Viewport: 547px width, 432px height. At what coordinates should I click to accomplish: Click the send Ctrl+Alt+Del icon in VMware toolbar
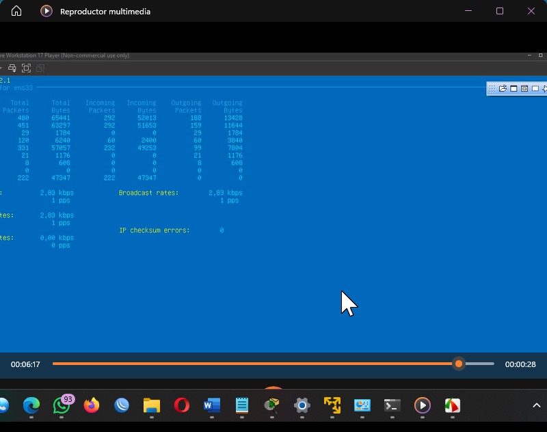coord(12,68)
